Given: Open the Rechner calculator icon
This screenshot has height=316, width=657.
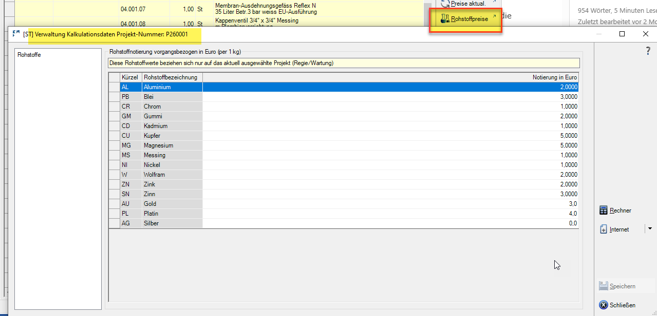Looking at the screenshot, I should [x=604, y=210].
